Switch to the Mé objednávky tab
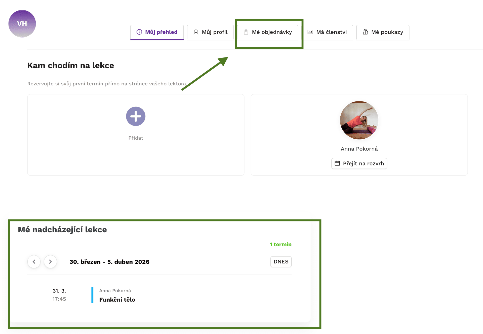483x334 pixels. (x=268, y=32)
